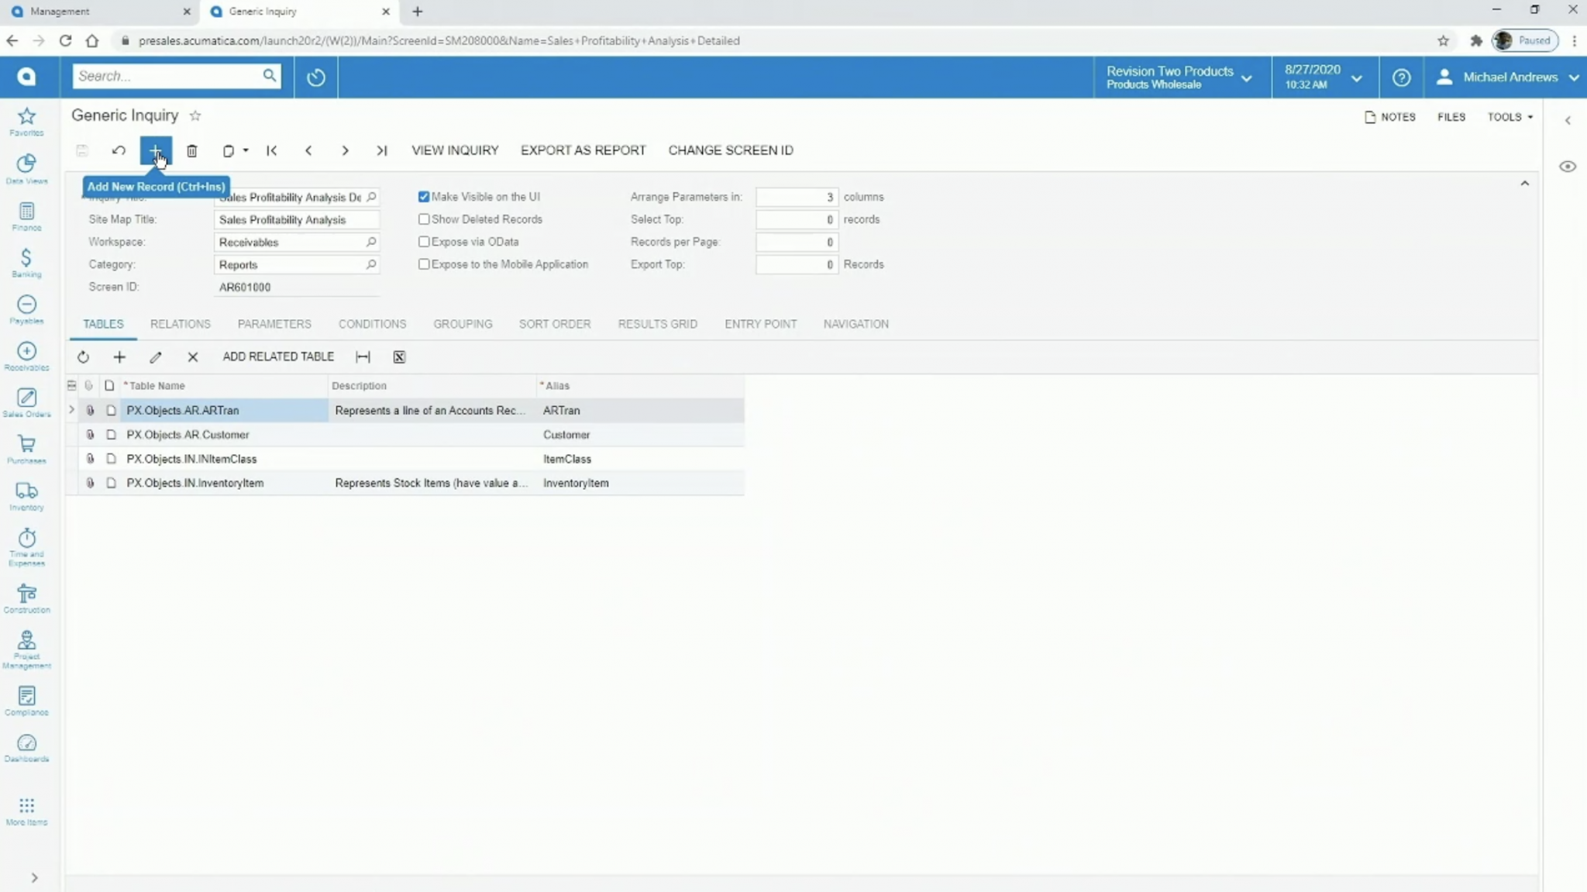Click EXPORT AS REPORT

[x=583, y=150]
